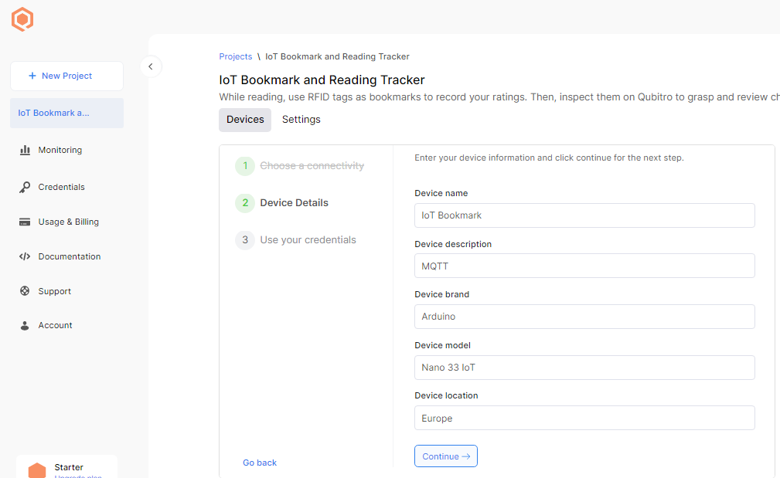Click the Device name input field
780x478 pixels.
coord(584,215)
